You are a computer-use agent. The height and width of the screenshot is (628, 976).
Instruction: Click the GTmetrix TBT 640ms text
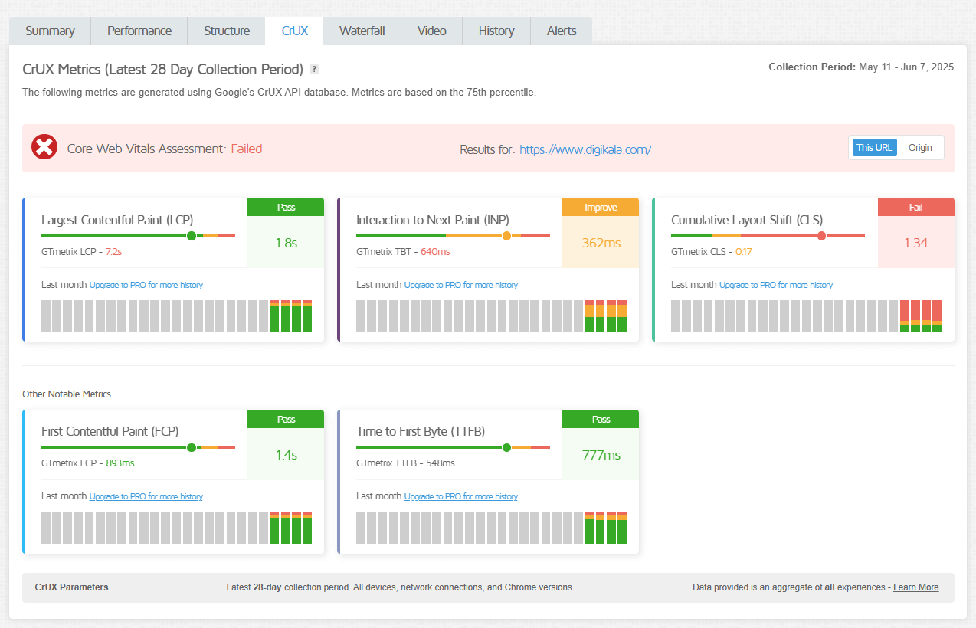[x=403, y=252]
